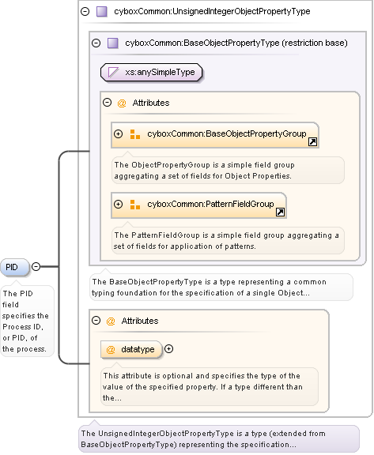Collapse the PID element branch
This screenshot has height=455, width=374.
point(36,266)
